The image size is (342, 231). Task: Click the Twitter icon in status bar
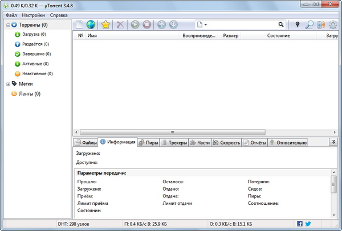pyautogui.click(x=308, y=224)
